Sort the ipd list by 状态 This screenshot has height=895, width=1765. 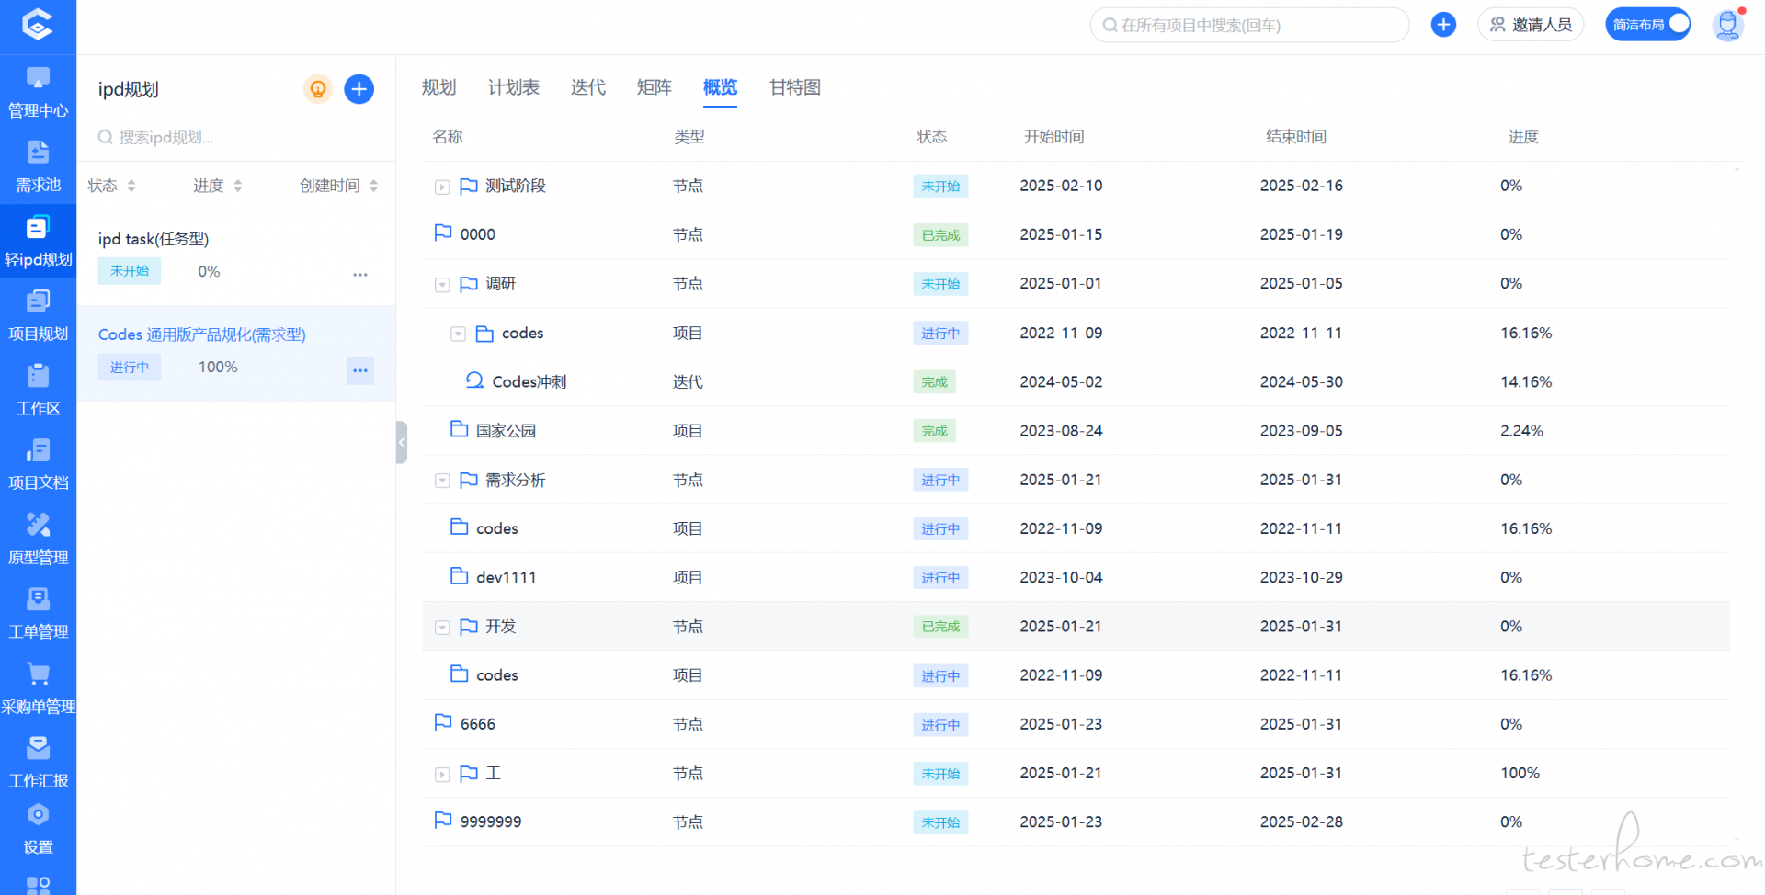[111, 186]
